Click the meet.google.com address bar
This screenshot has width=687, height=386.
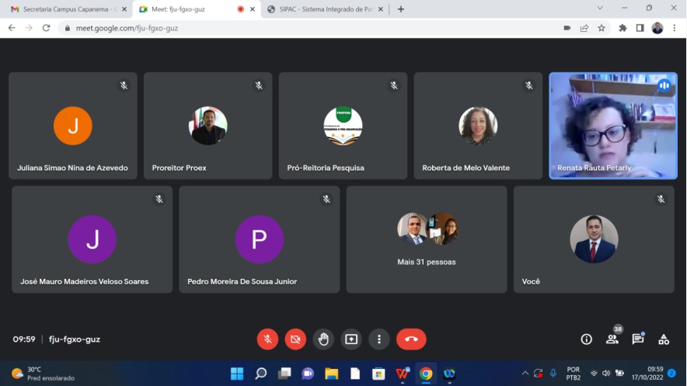pos(311,28)
